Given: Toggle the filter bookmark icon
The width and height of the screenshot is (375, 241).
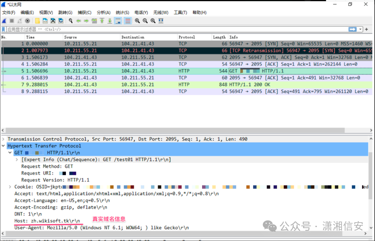Looking at the screenshot, I should [3, 29].
